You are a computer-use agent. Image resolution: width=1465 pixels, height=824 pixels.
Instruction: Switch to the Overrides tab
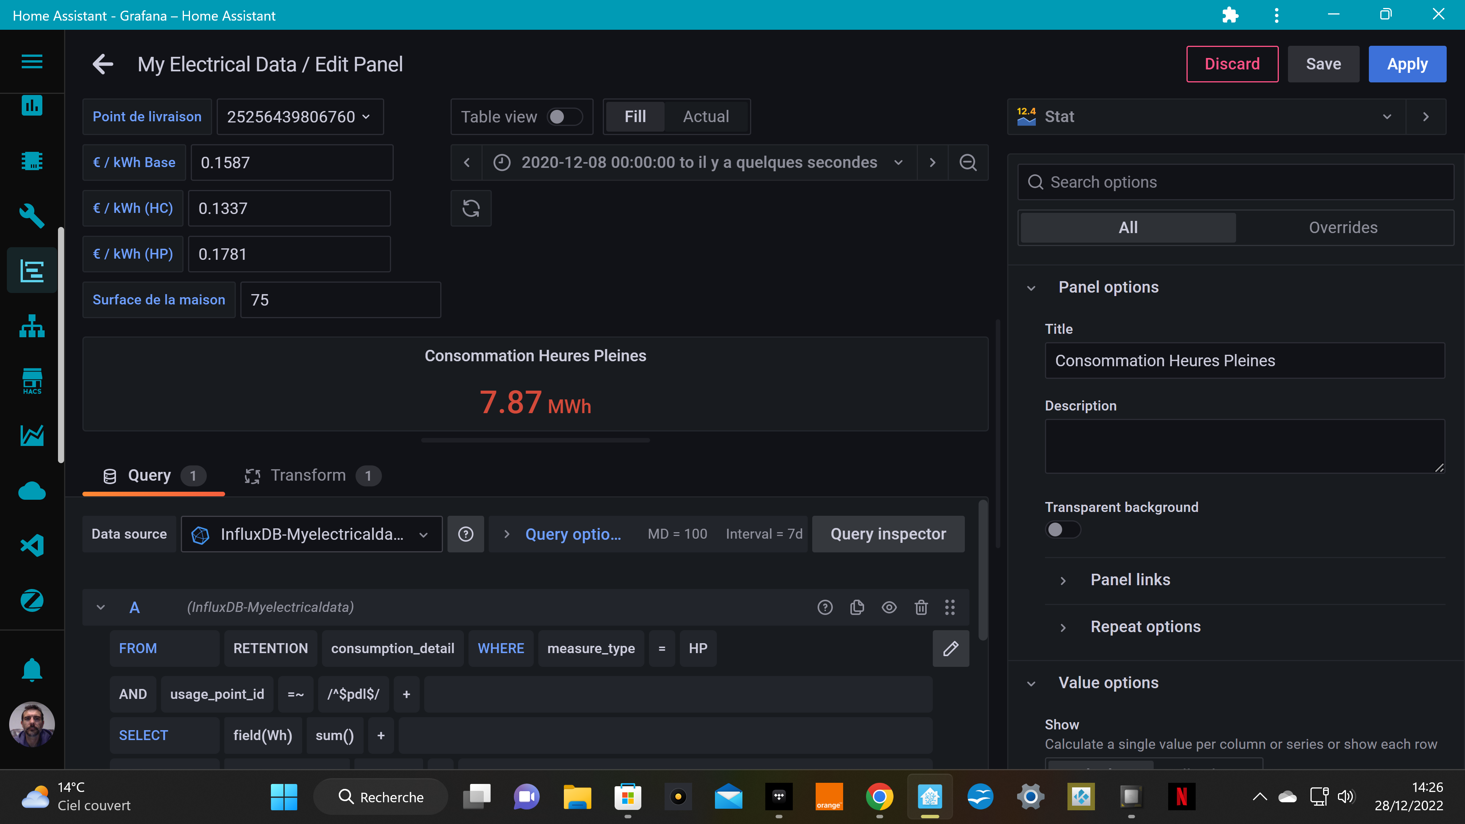click(x=1343, y=227)
